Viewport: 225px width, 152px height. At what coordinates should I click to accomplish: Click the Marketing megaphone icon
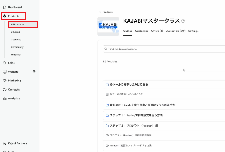[5, 81]
